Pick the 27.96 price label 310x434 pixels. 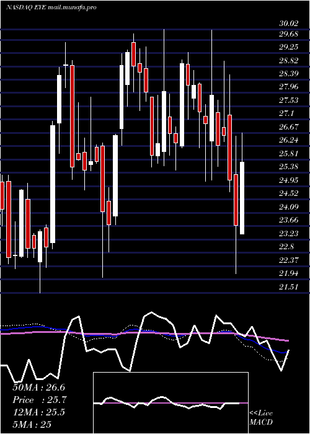click(x=289, y=87)
